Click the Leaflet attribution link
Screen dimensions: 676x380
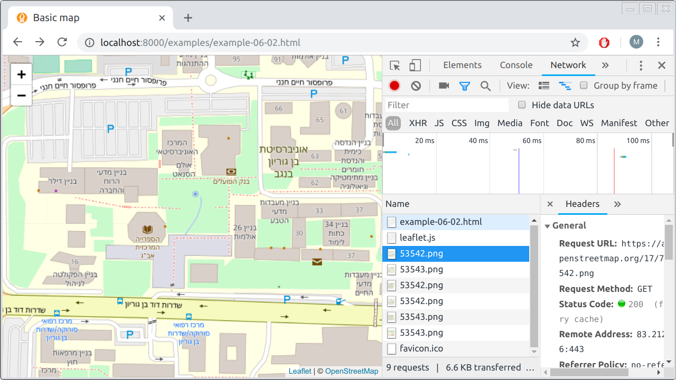[299, 371]
